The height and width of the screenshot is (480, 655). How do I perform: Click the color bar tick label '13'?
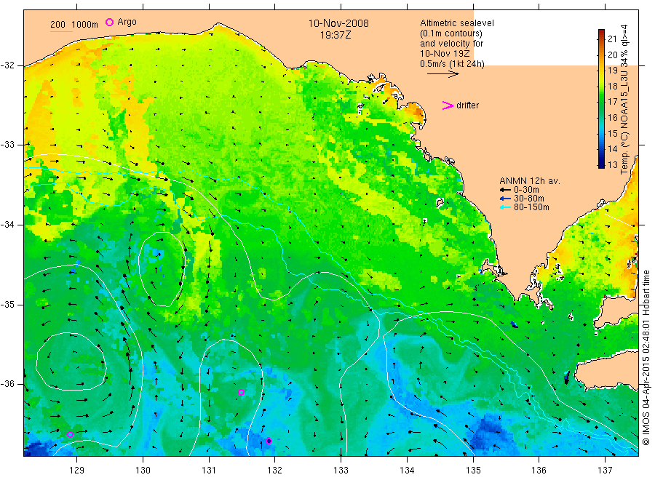612,165
